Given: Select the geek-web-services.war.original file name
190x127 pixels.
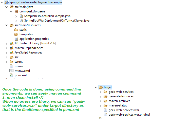Looking at the screenshot, I should pos(129,115).
